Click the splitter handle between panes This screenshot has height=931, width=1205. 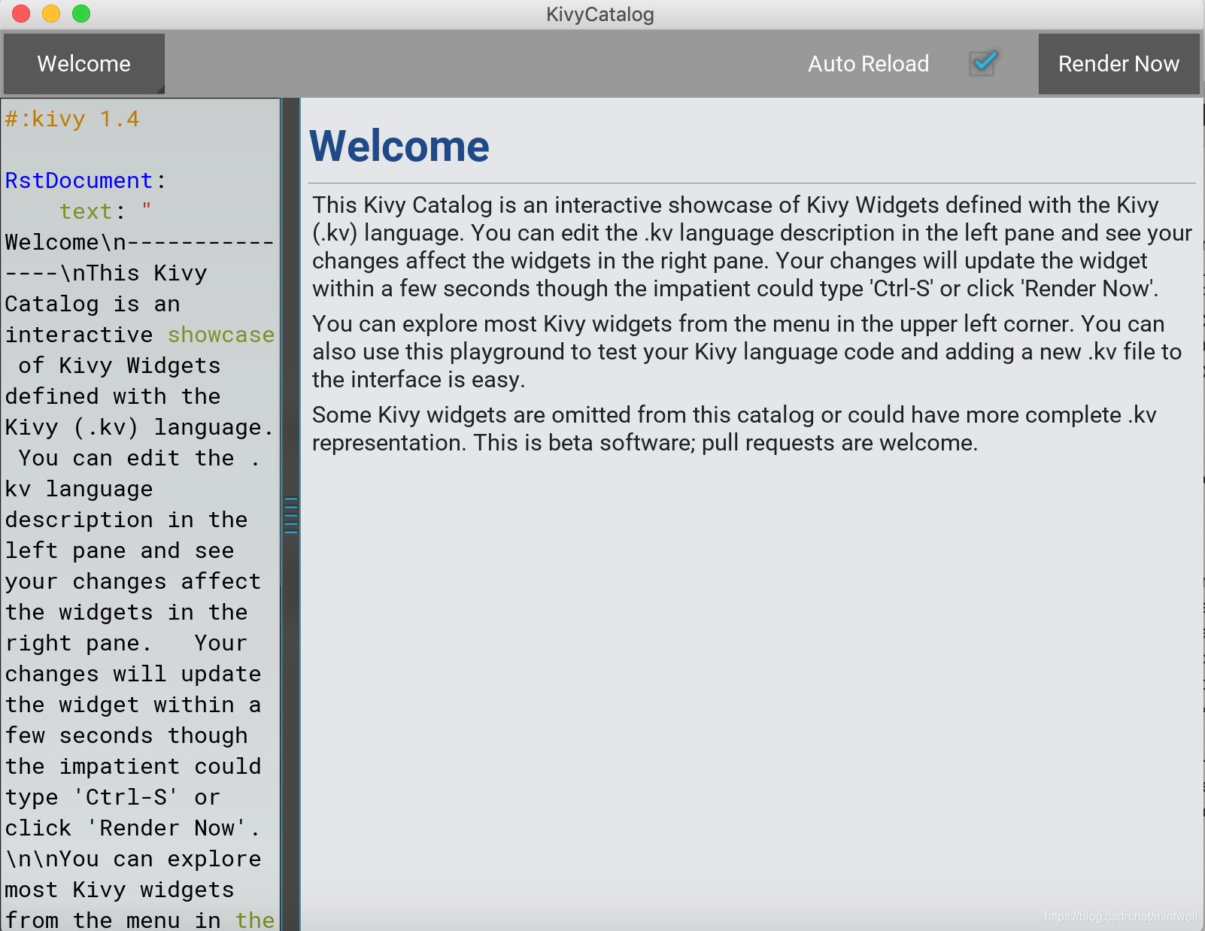pyautogui.click(x=291, y=515)
